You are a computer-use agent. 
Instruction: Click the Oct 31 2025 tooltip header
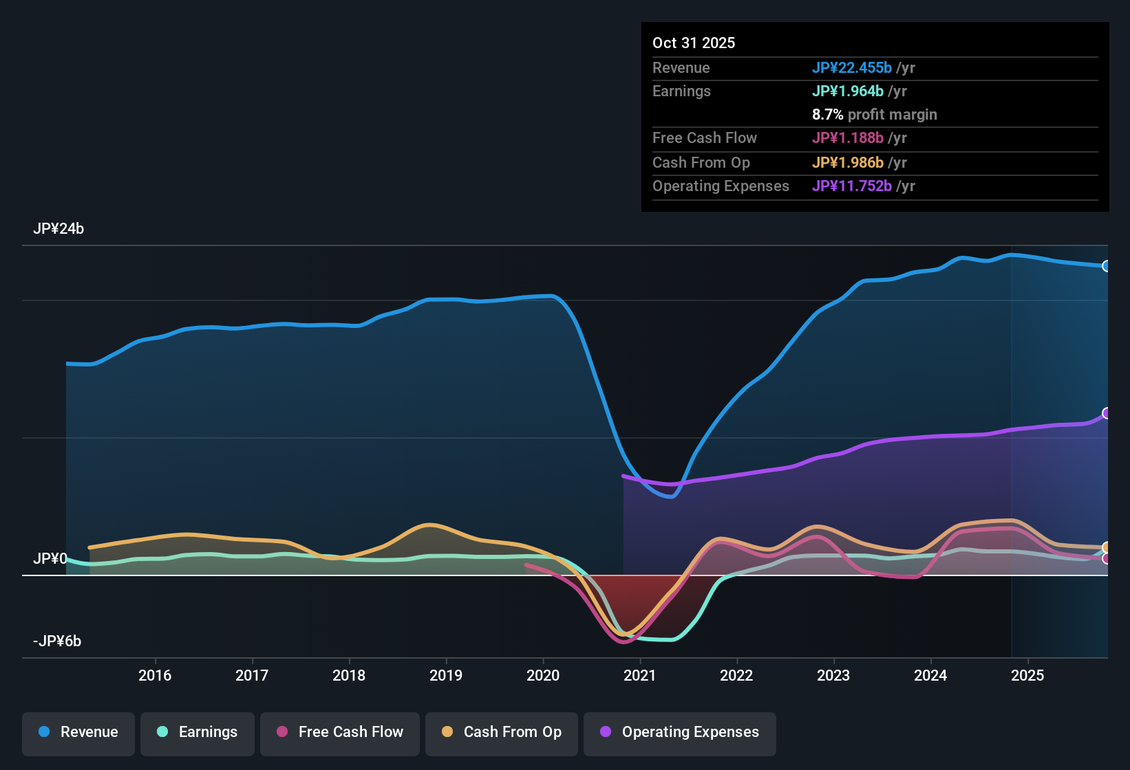tap(694, 43)
